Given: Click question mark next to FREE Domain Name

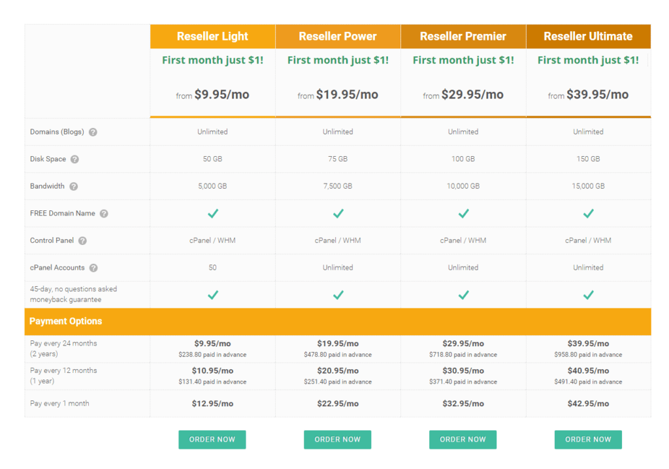Looking at the screenshot, I should click(x=104, y=214).
